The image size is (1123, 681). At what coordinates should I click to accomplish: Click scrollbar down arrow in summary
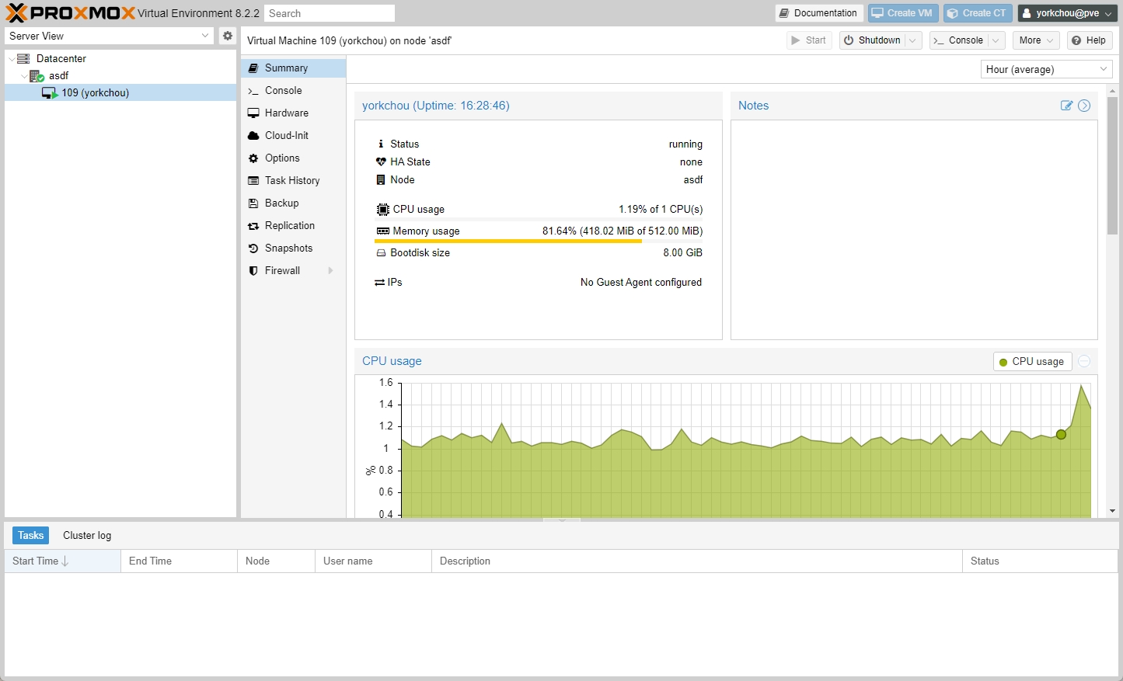point(1112,511)
